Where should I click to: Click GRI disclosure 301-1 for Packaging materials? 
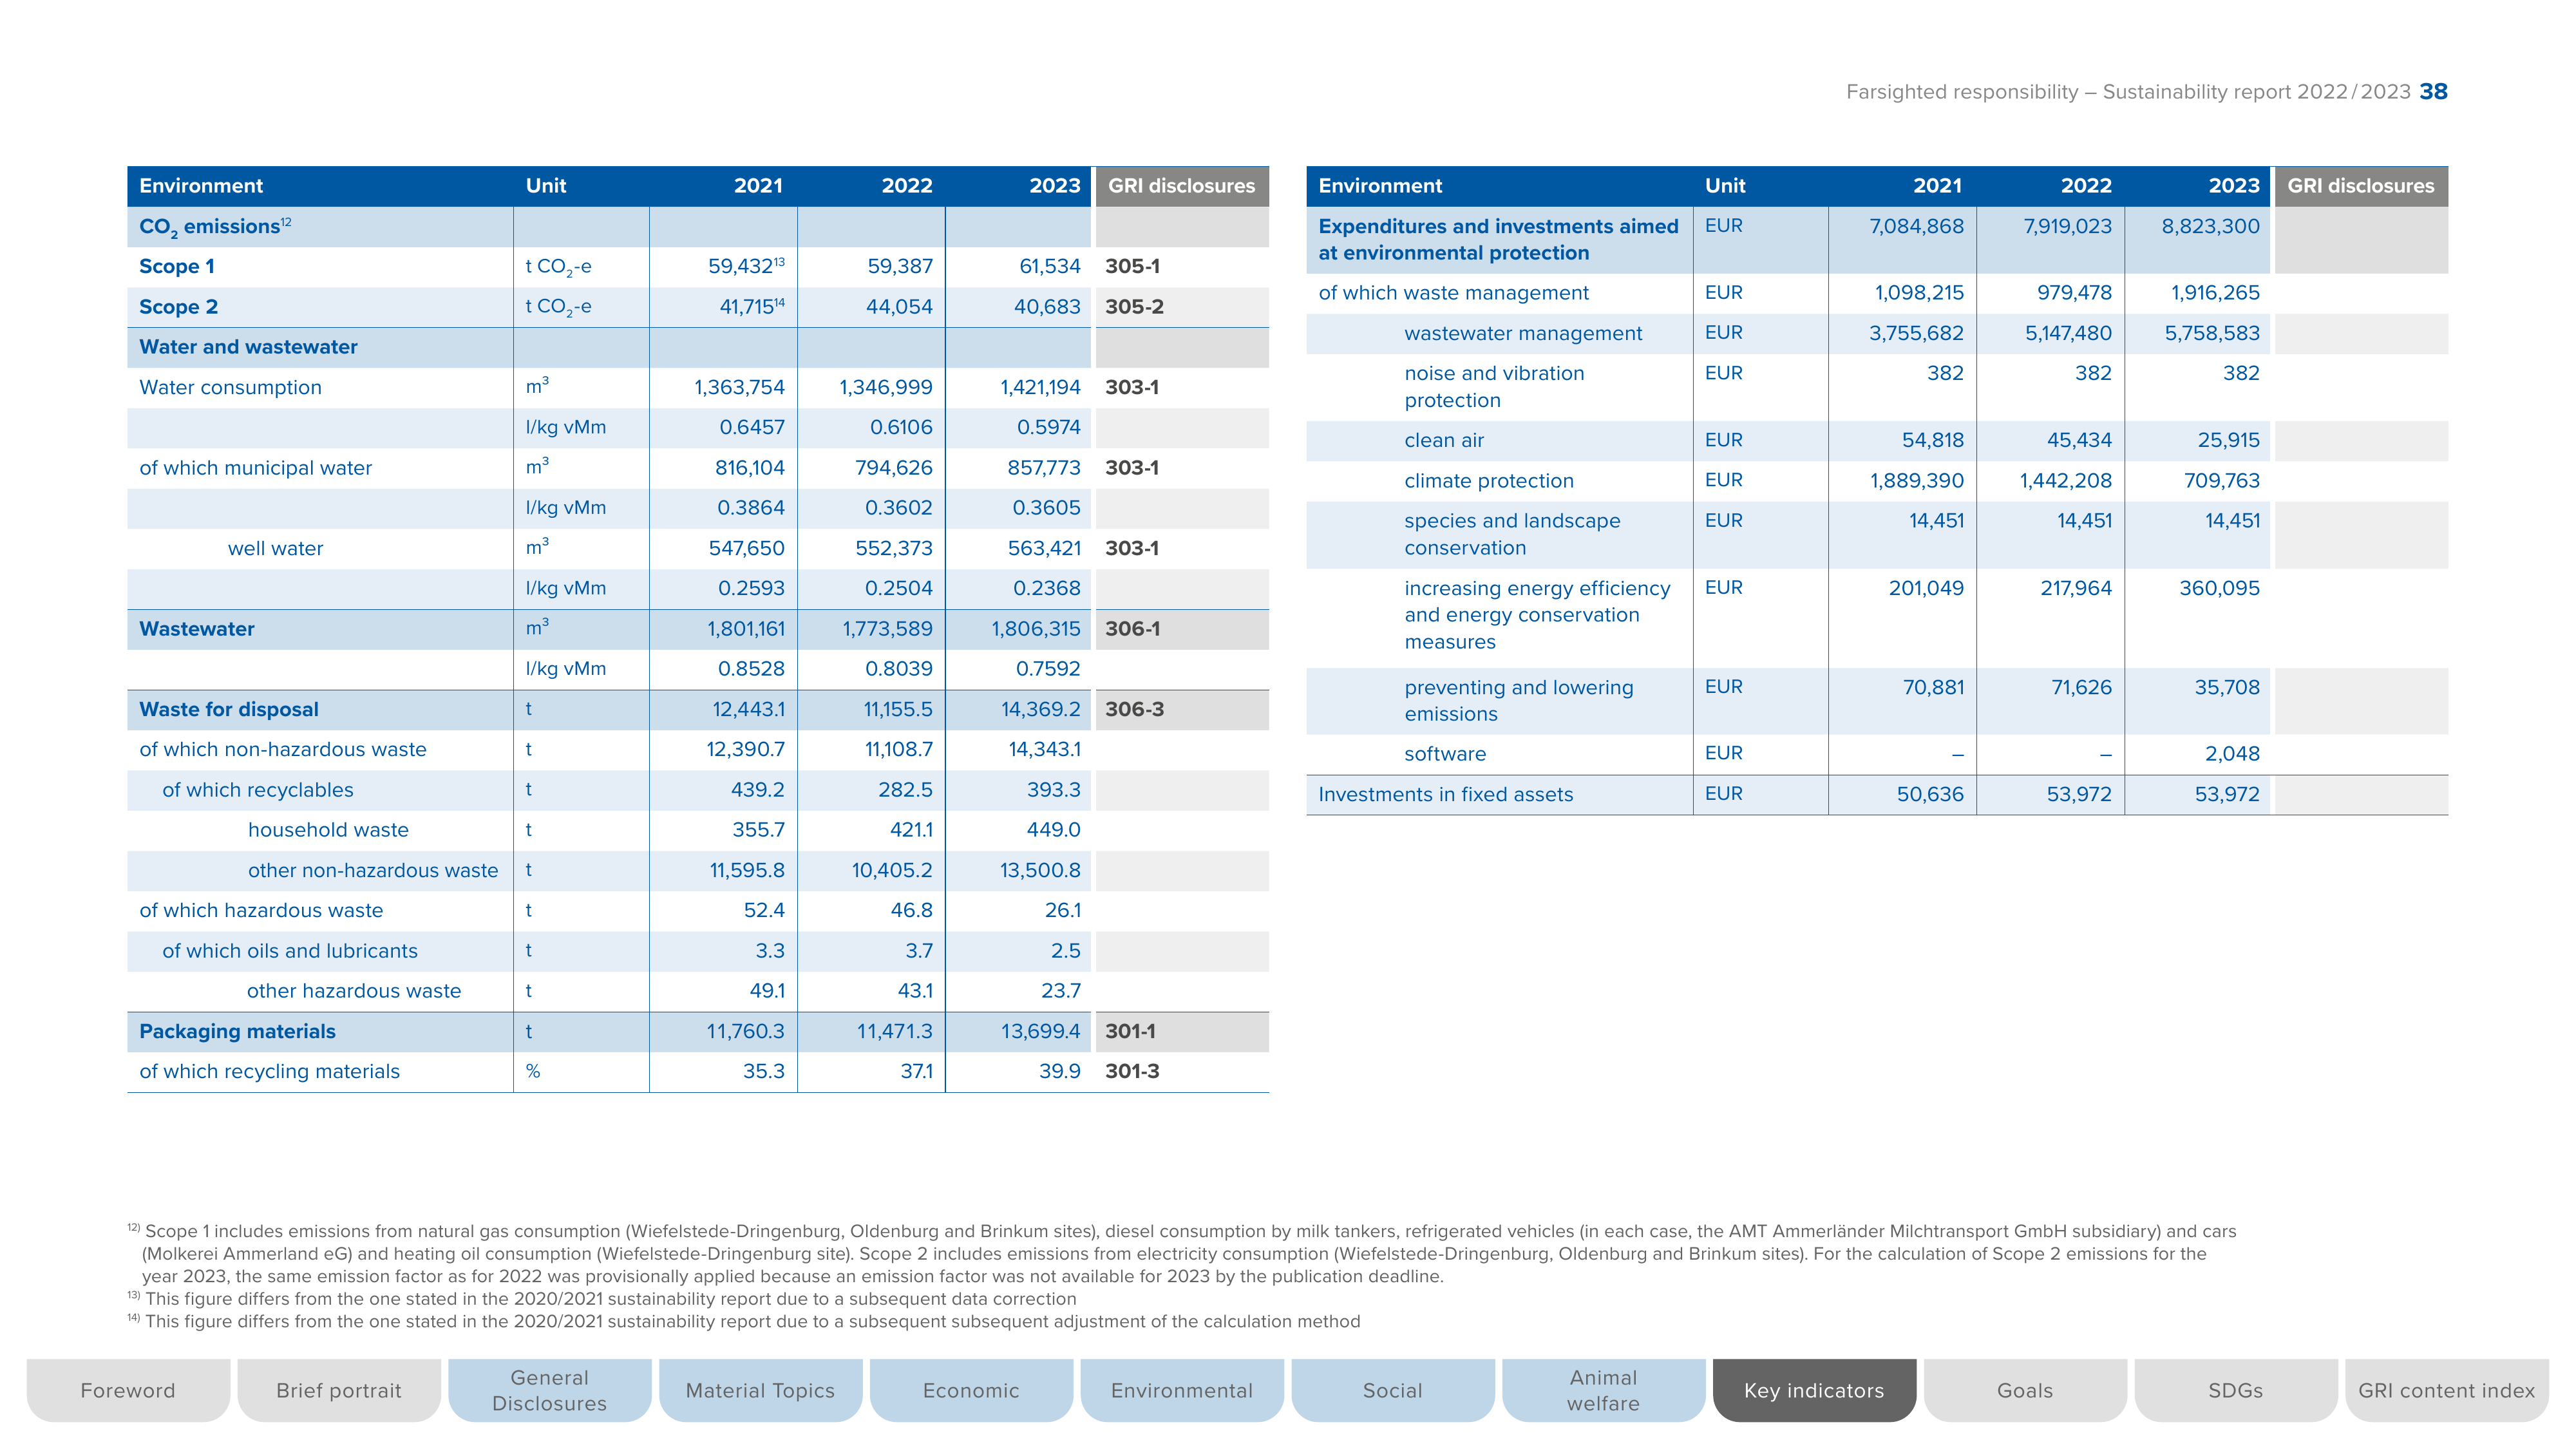(x=1130, y=1032)
